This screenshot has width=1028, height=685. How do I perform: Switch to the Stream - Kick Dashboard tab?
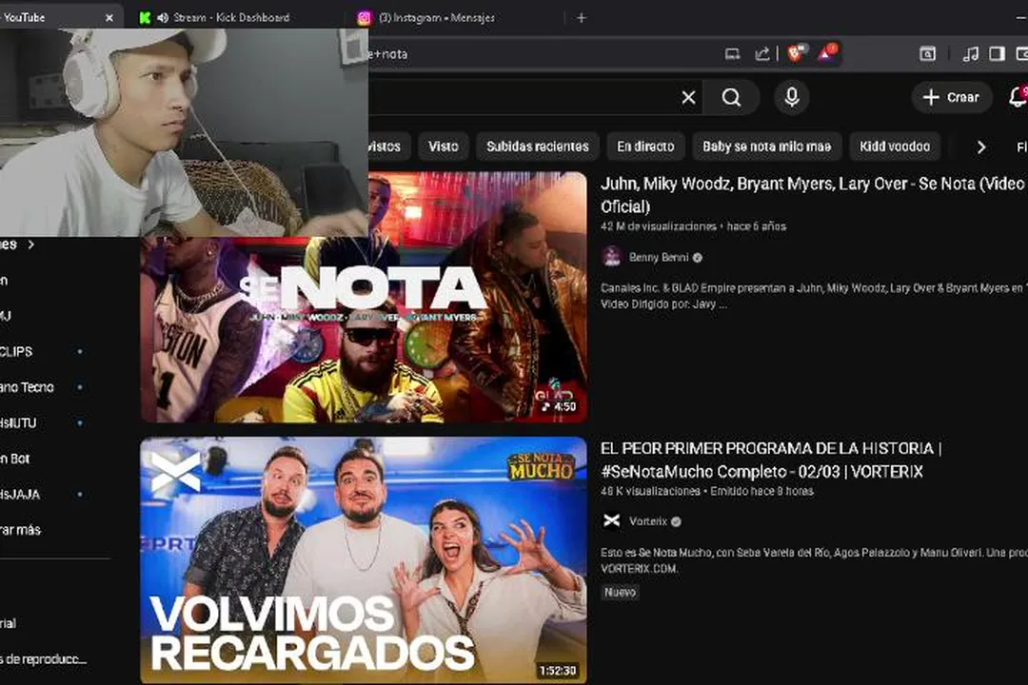(231, 18)
